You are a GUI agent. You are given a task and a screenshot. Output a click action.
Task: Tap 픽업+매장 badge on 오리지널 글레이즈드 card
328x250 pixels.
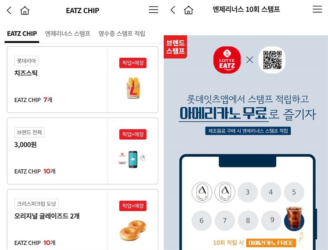(133, 206)
